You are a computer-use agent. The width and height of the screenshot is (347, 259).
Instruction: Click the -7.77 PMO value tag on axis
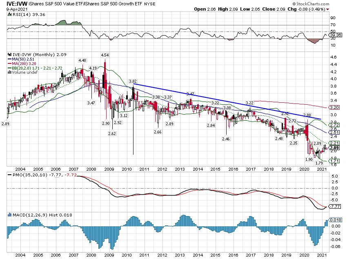335,207
